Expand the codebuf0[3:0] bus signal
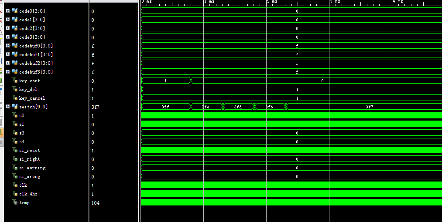 tap(7, 46)
